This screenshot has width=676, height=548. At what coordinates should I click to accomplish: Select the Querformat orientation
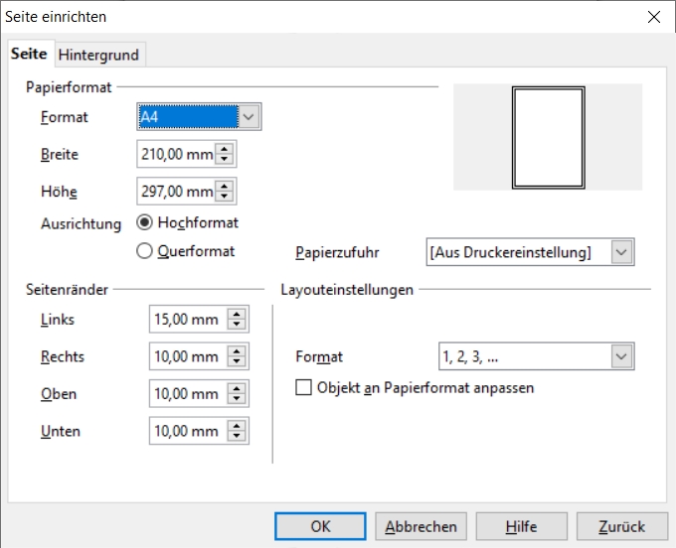145,252
